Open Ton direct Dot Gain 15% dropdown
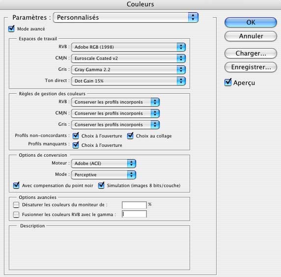 tap(128, 81)
